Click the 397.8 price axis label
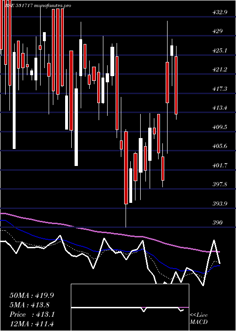Screen dimensions: 236x331 coord(220,184)
